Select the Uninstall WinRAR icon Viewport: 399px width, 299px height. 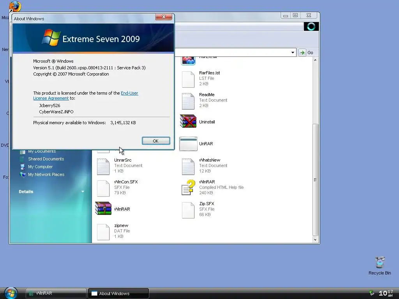coord(188,121)
